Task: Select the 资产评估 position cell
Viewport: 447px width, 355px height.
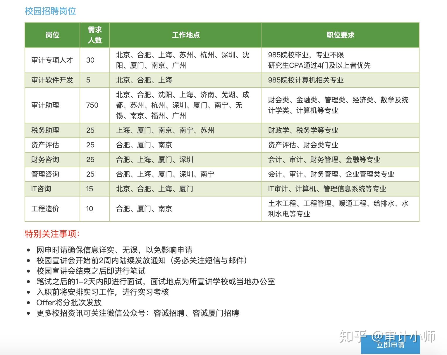Action: 52,145
